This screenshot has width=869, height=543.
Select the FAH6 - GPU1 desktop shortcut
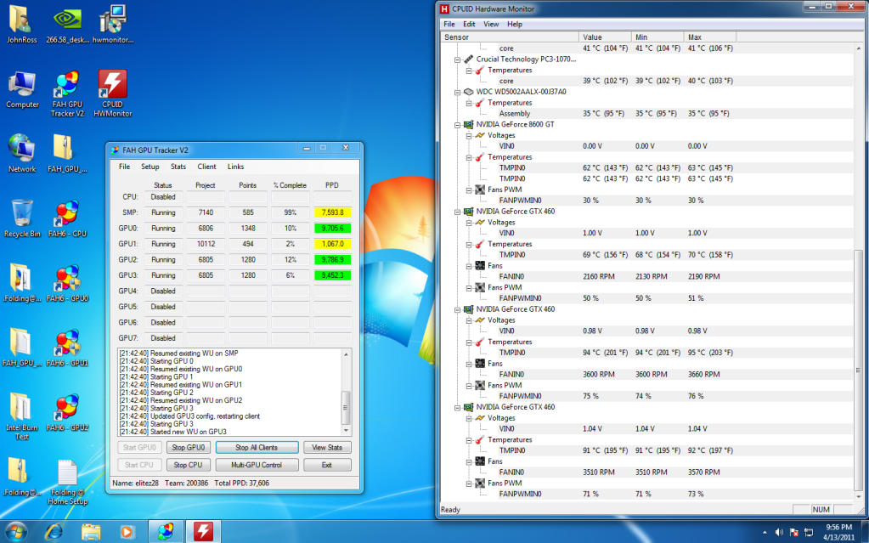pyautogui.click(x=67, y=348)
